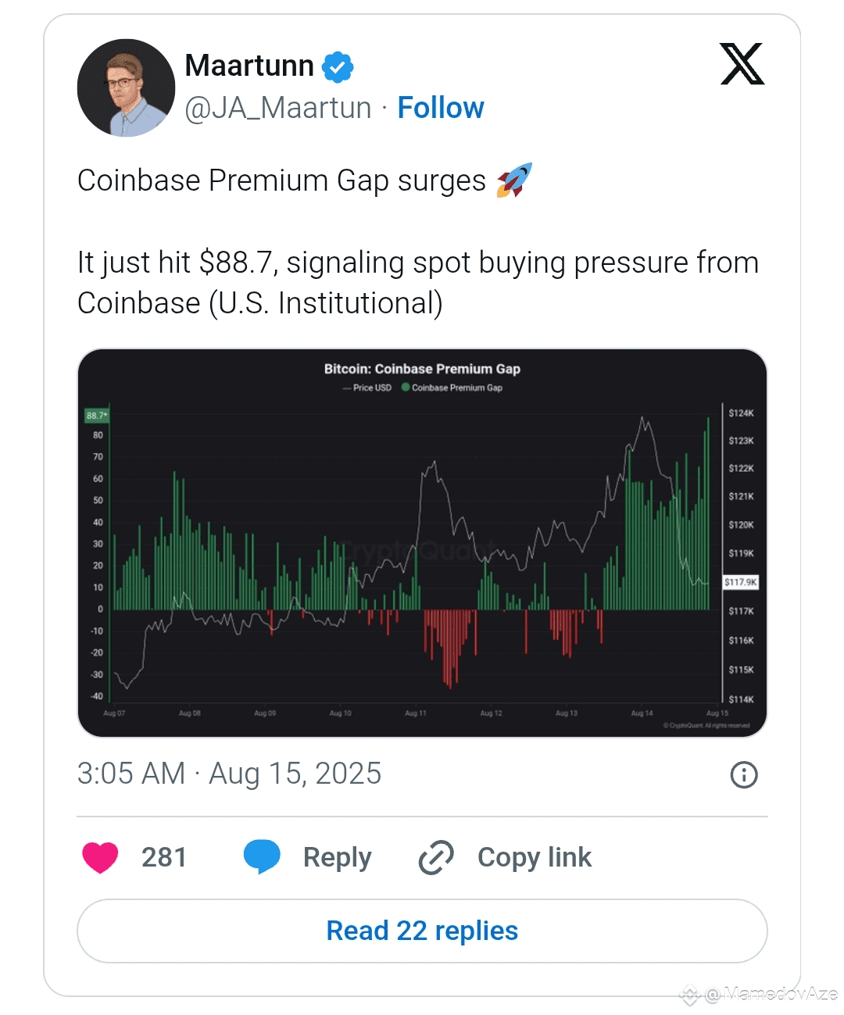This screenshot has height=1015, width=844.
Task: Click the chain link copy icon
Action: click(x=436, y=857)
